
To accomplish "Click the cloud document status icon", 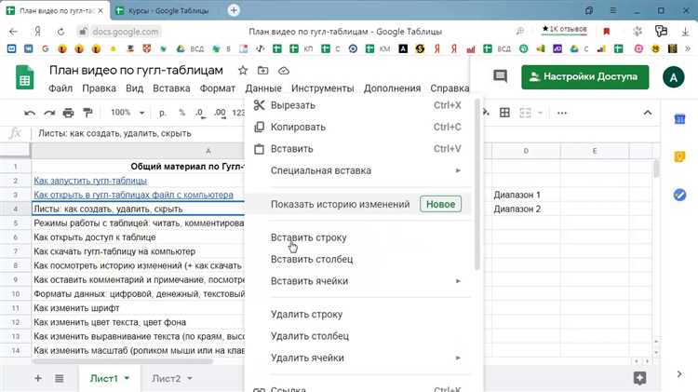I will coord(284,71).
